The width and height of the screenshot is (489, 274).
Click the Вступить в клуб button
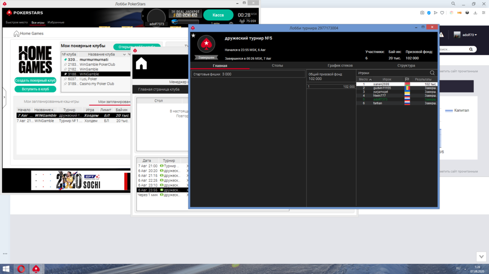35,89
